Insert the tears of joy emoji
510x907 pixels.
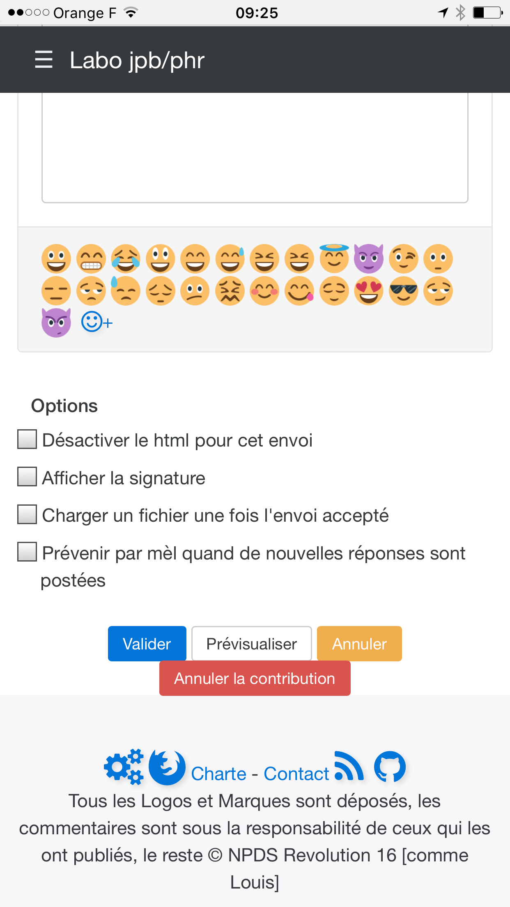pos(126,259)
